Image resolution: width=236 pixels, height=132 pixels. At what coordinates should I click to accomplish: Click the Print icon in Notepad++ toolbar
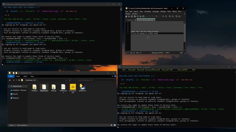coord(143,16)
